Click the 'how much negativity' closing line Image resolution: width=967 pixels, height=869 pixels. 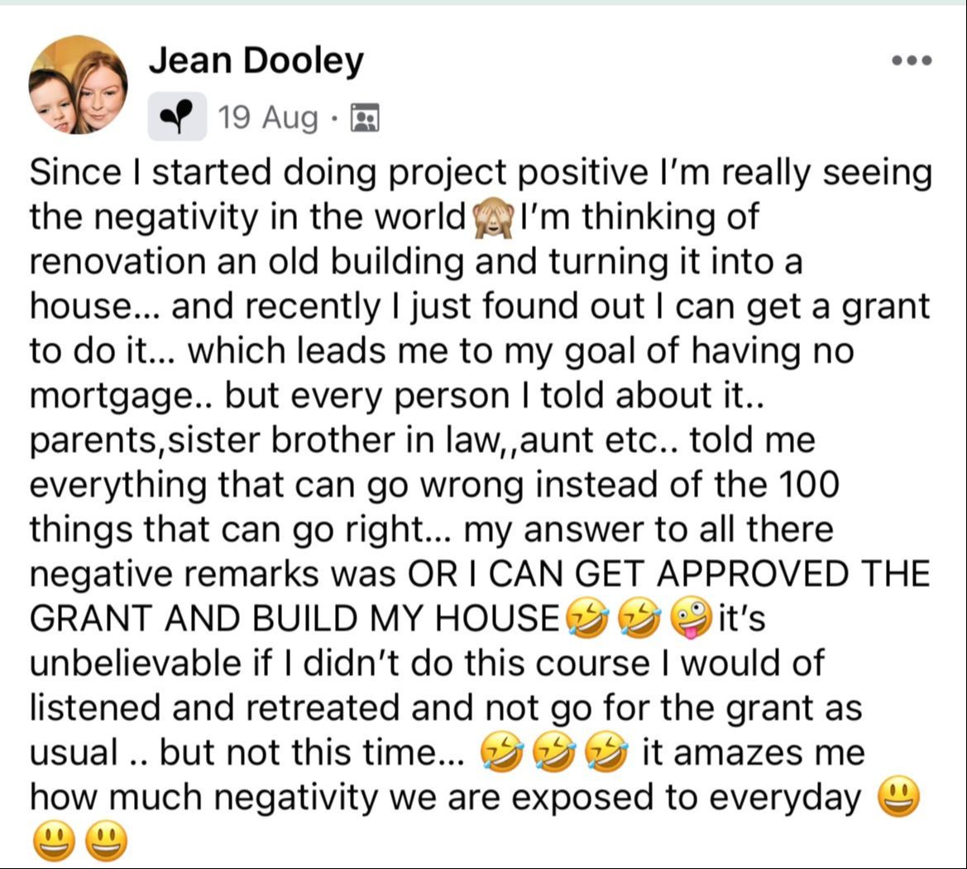pos(445,797)
